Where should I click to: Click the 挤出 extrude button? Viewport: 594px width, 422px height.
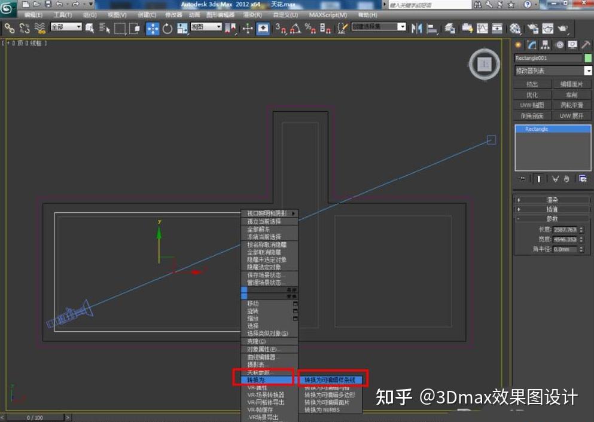532,83
